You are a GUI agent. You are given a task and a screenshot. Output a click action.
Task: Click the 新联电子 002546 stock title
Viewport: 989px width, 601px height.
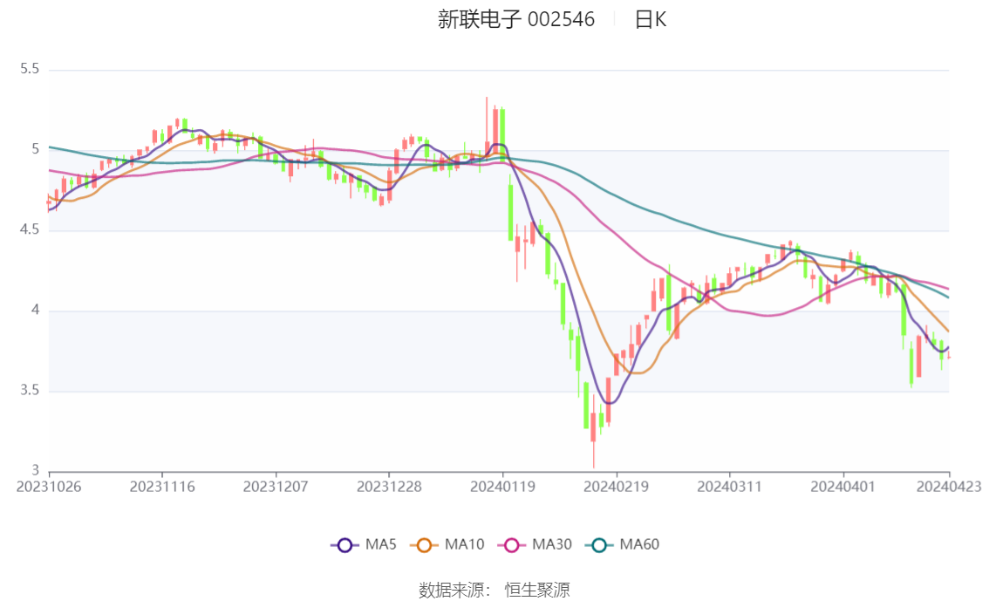[x=516, y=19]
